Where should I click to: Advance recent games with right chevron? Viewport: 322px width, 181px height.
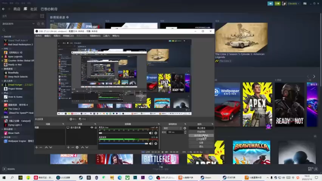314,76
